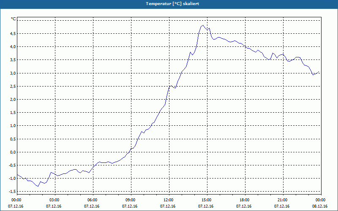Select the 2,5 y-axis value

(13, 87)
